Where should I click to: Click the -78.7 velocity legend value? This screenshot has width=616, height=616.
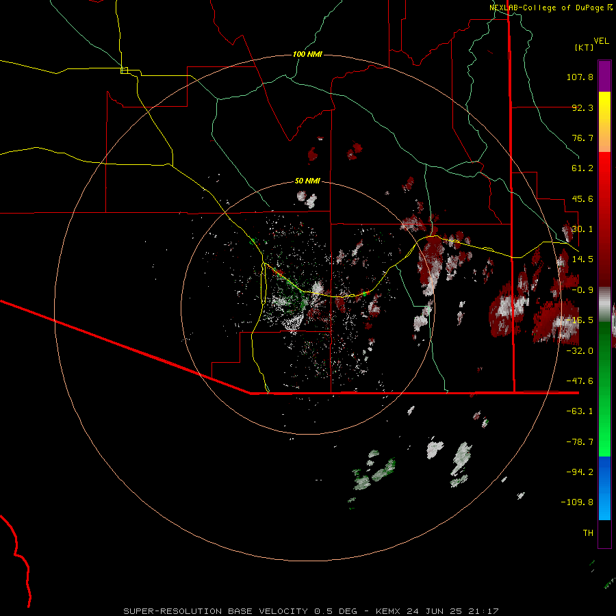(x=580, y=442)
